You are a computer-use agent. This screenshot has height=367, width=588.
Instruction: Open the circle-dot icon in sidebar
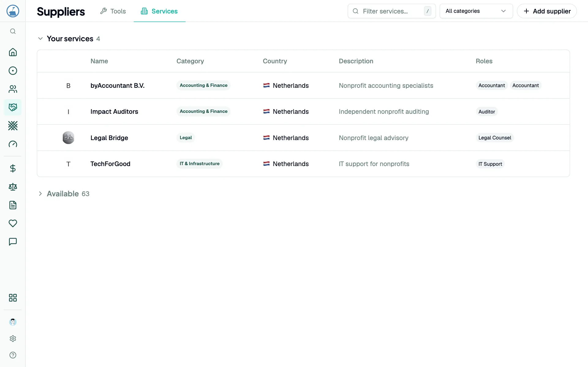tap(13, 71)
